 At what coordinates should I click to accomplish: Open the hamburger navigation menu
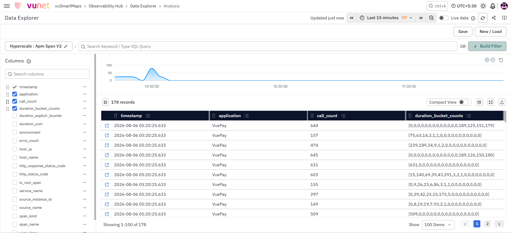point(7,6)
